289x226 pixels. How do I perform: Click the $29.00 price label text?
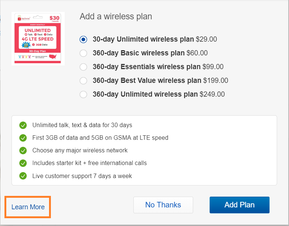206,39
